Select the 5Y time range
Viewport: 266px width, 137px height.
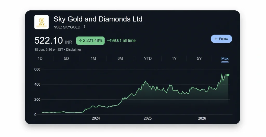199,58
